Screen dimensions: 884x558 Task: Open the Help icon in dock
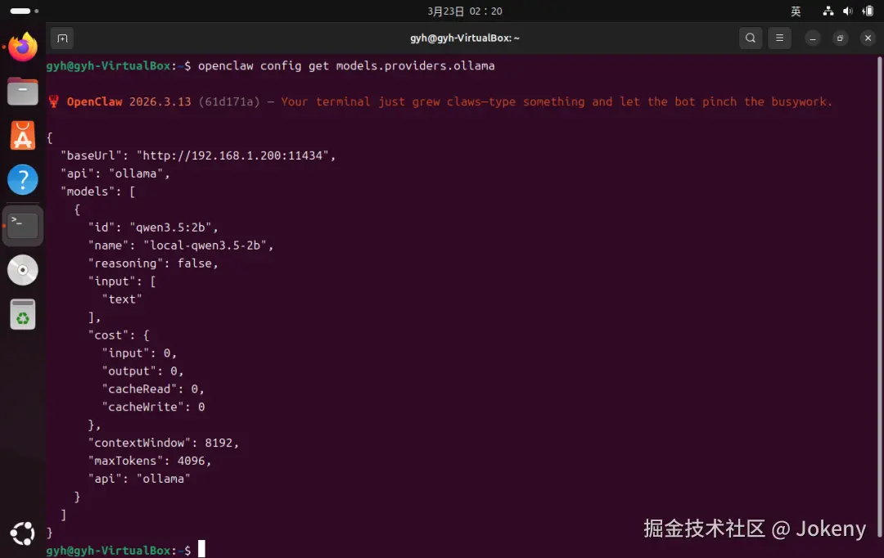pyautogui.click(x=23, y=180)
